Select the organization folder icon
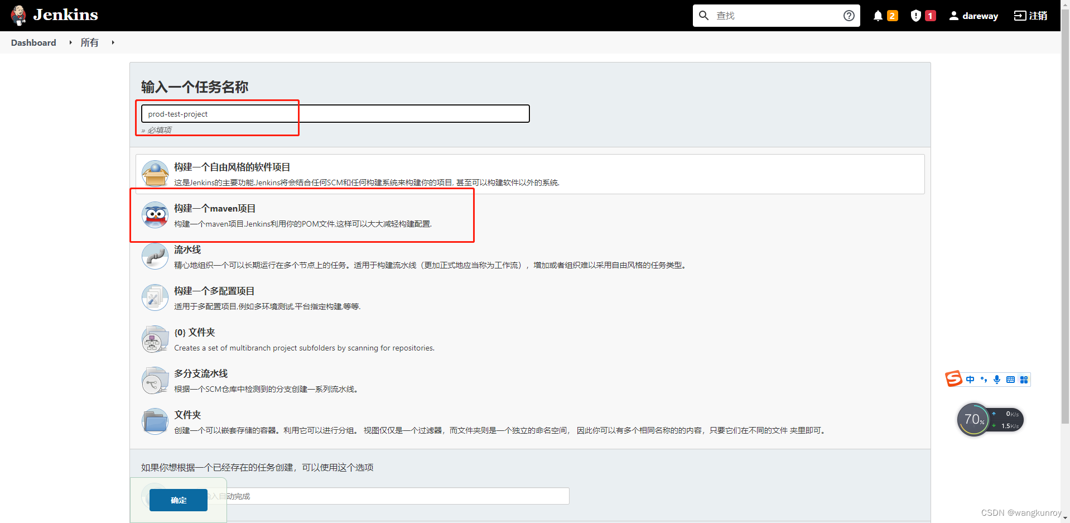 (x=155, y=339)
